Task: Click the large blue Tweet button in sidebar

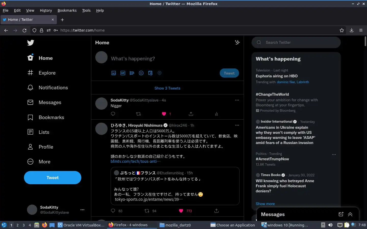Action: click(53, 178)
